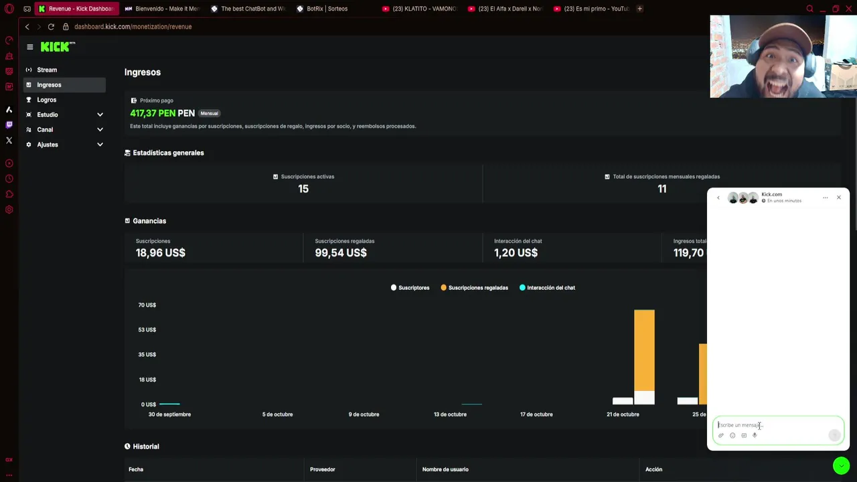This screenshot has height=482, width=857.
Task: Open the Stream sidebar item
Action: click(64, 70)
